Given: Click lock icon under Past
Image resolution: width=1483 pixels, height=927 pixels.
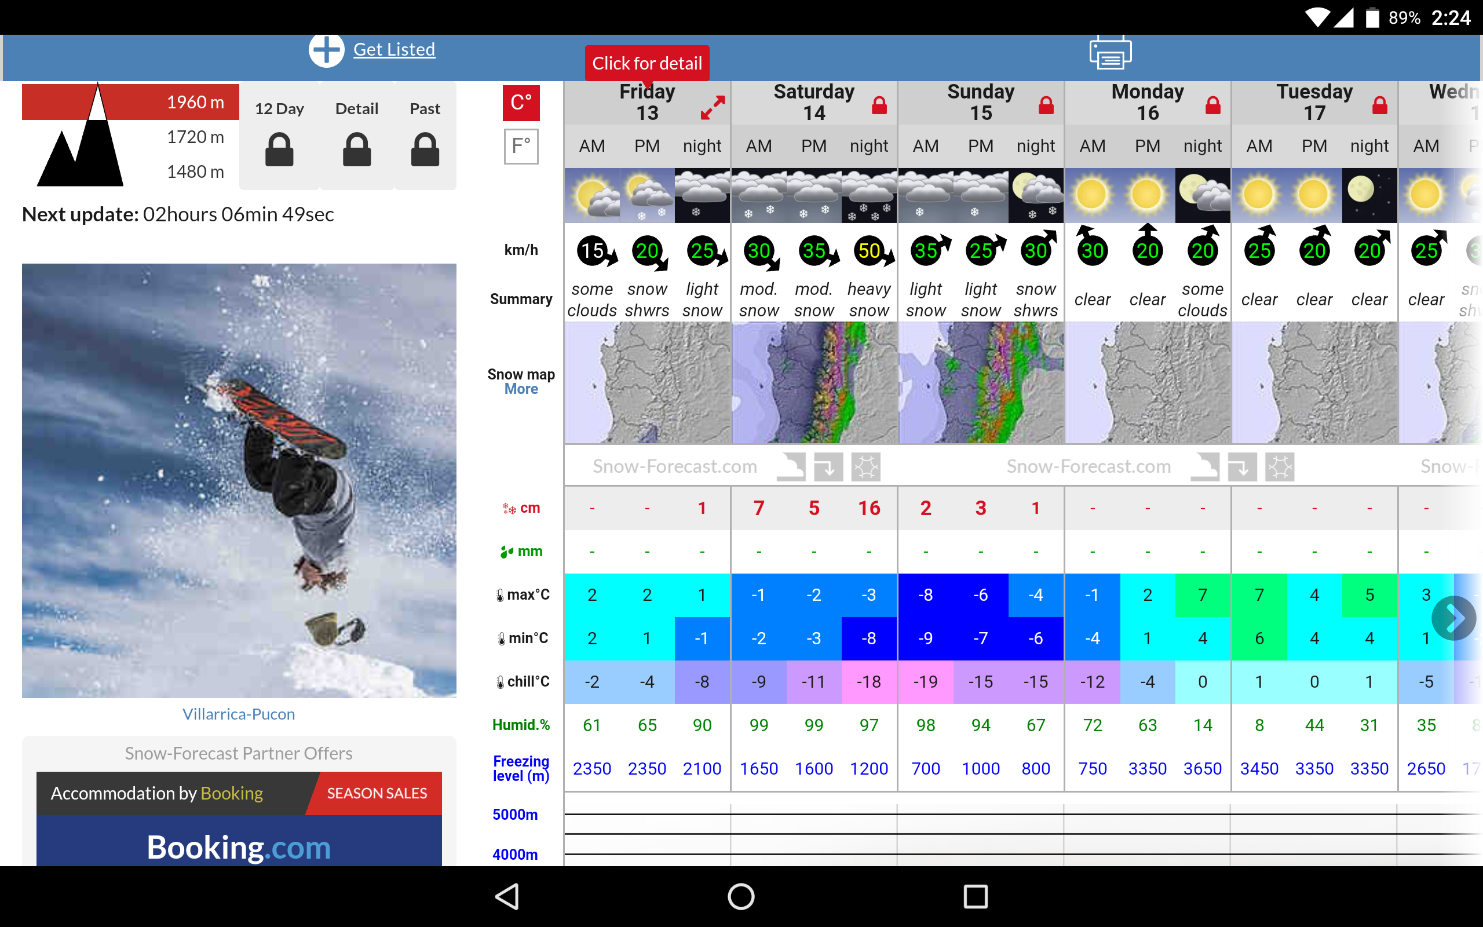Looking at the screenshot, I should click(x=425, y=149).
